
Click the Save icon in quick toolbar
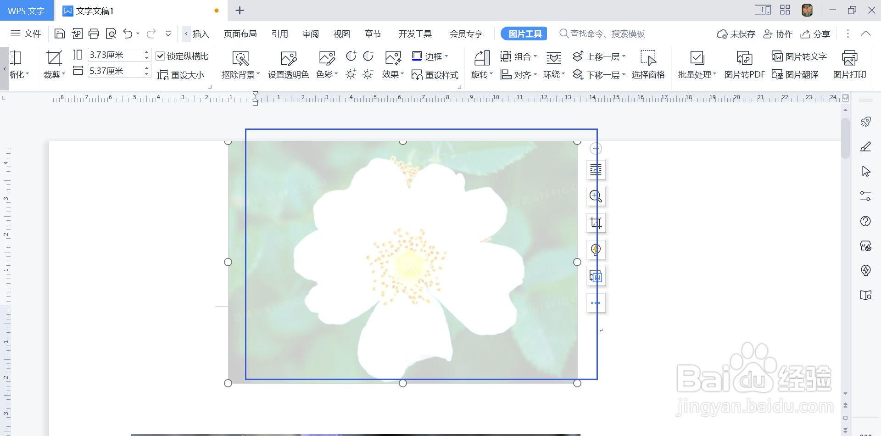60,34
